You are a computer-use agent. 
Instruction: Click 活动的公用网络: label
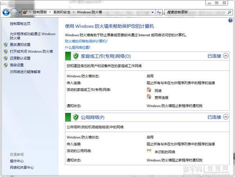(x=79, y=151)
